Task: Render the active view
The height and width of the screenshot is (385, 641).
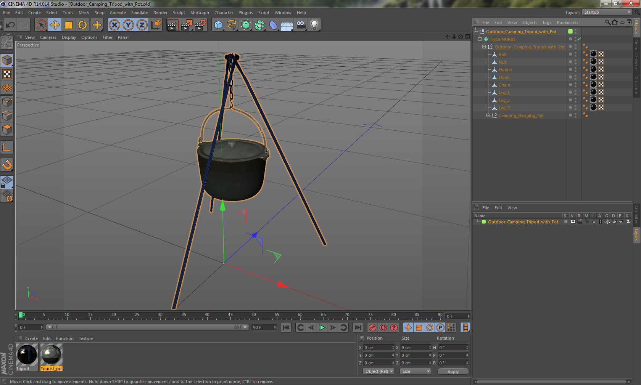Action: pyautogui.click(x=172, y=25)
